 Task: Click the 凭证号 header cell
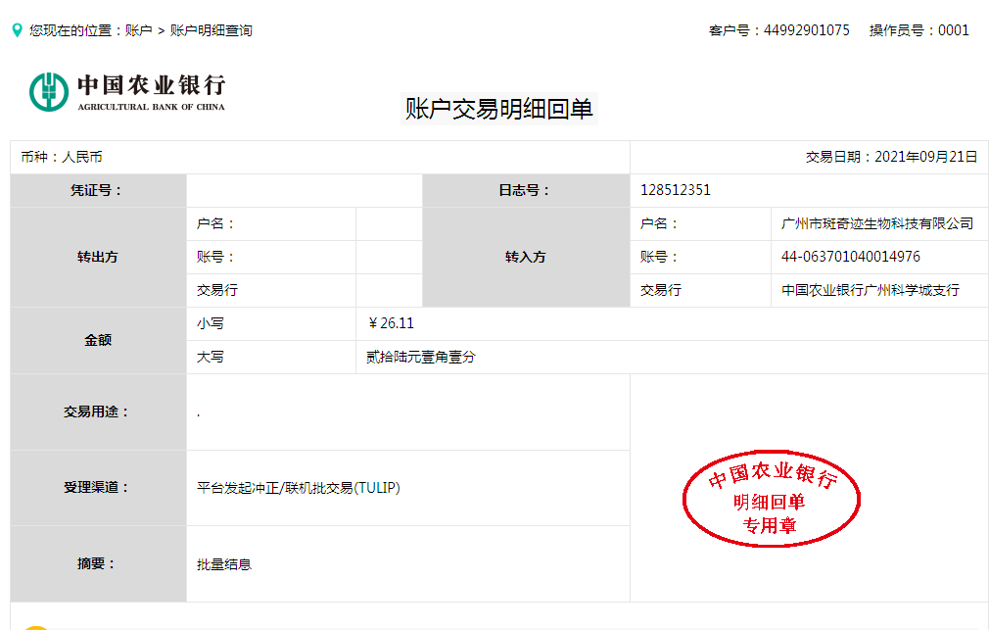[98, 191]
